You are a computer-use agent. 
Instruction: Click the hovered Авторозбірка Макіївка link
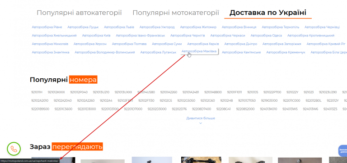point(199,51)
